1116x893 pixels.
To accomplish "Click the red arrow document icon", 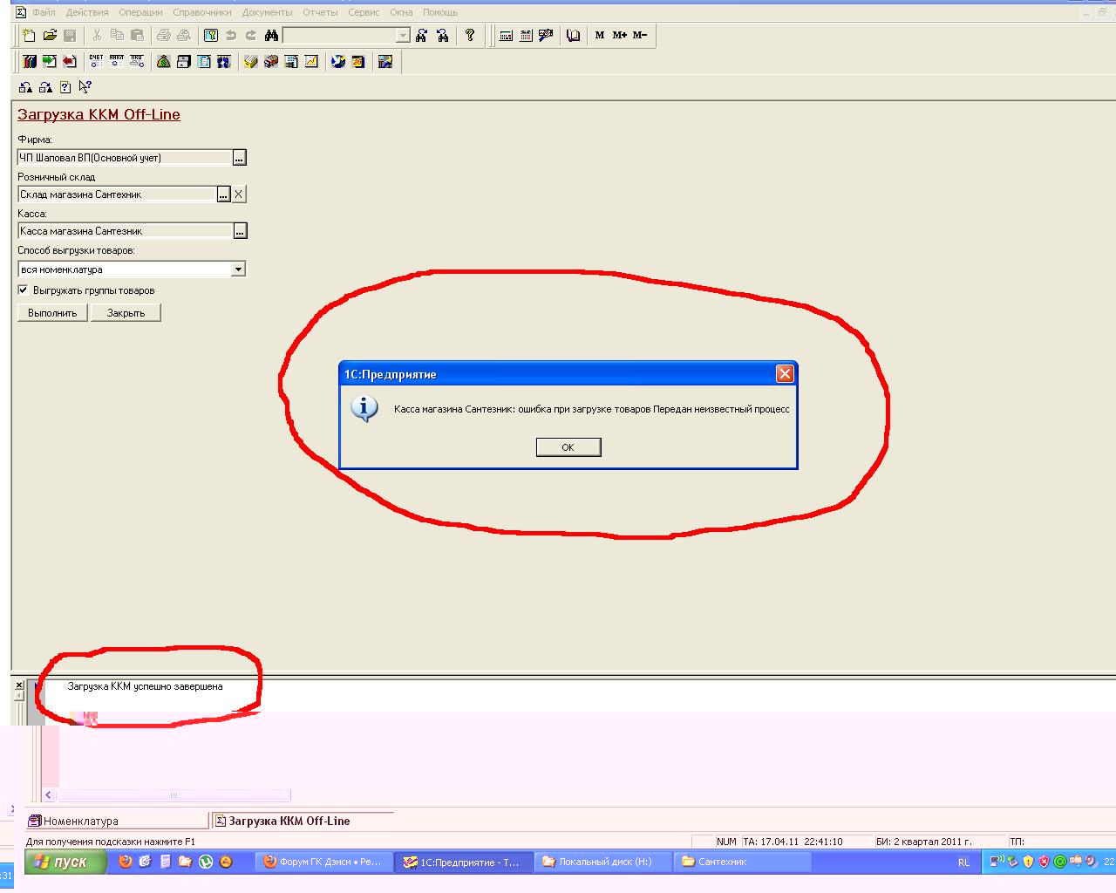I will tap(70, 62).
